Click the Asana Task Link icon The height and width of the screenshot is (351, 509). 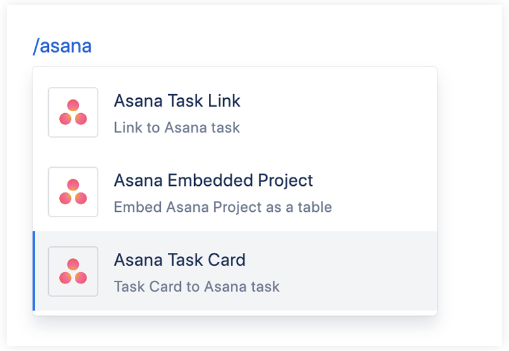tap(73, 112)
